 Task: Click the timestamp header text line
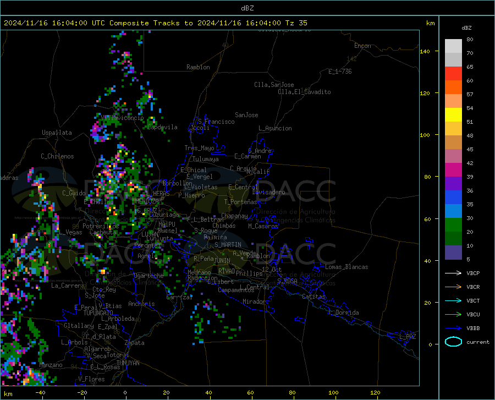[155, 23]
